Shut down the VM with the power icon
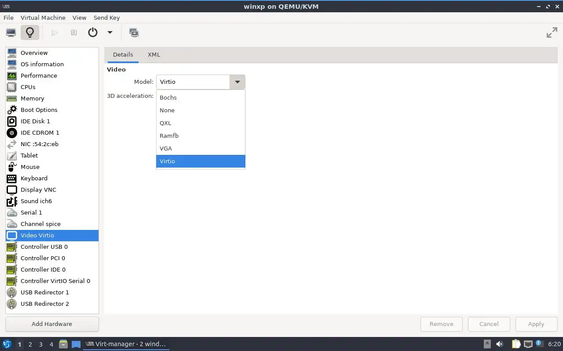 93,32
